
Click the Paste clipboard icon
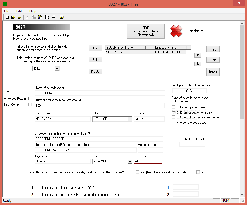(40, 17)
